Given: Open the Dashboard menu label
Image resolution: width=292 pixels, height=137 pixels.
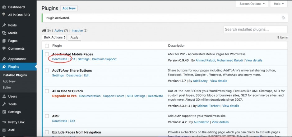Looking at the screenshot, I should (16, 7).
